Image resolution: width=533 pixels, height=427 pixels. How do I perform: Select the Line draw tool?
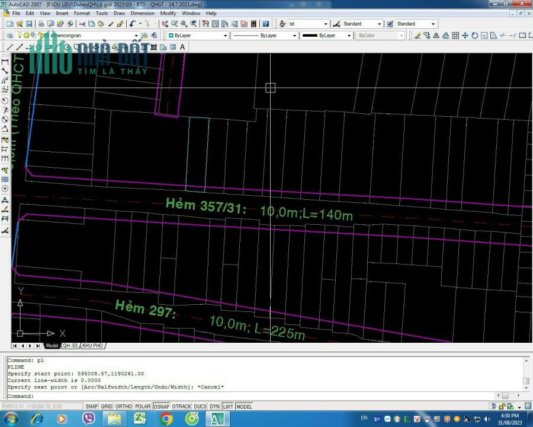(10, 47)
